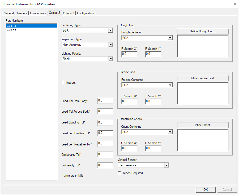The image size is (239, 195).
Task: Check the Teach Required option
Action: [x=119, y=173]
